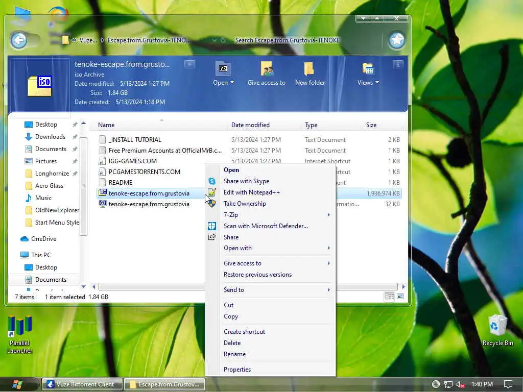Click the muted volume icon in the system tray
523x392 pixels.
[x=460, y=384]
